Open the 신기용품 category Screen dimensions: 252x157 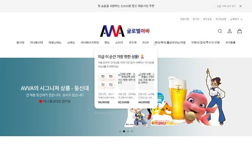pos(230,42)
